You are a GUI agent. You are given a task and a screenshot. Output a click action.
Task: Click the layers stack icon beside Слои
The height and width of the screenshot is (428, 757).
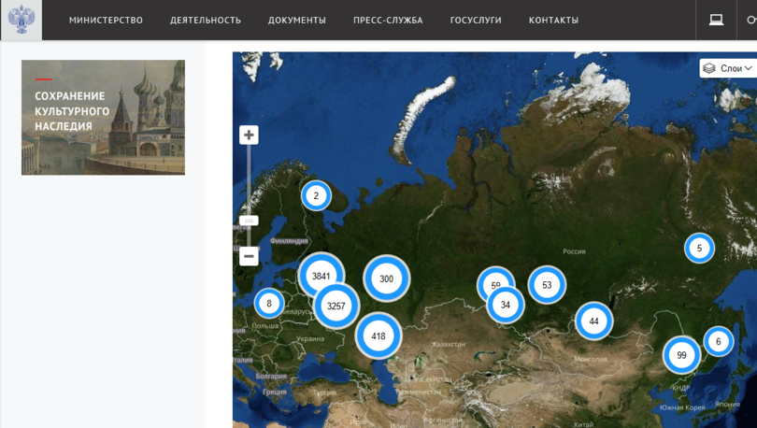[709, 68]
